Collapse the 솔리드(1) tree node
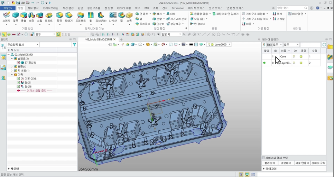This screenshot has height=177, width=334. coord(12,58)
